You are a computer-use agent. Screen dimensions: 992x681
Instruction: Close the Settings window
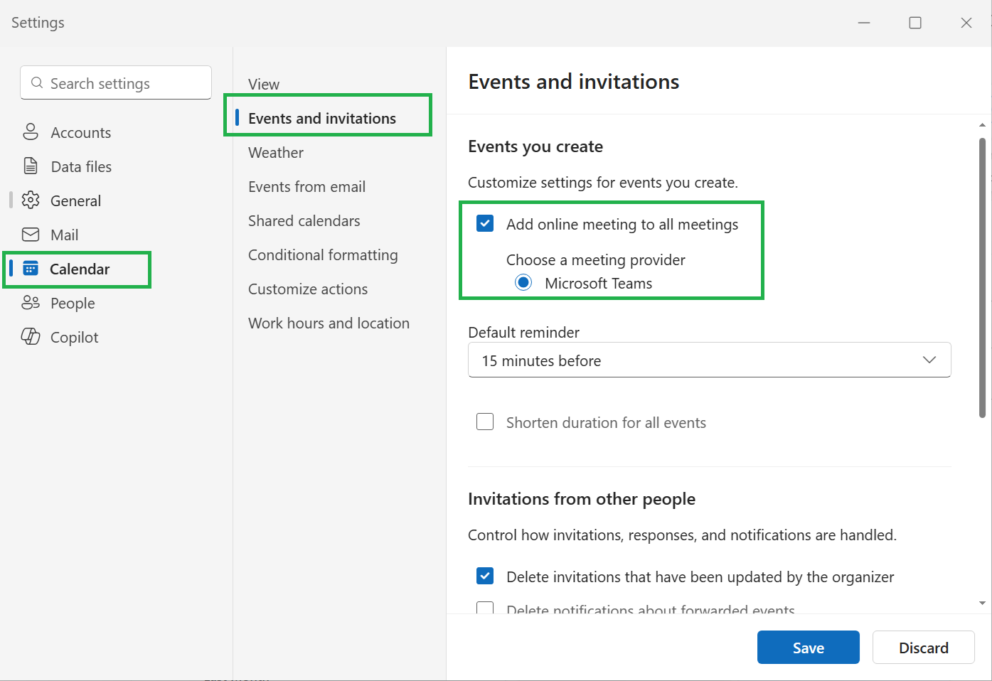click(966, 23)
